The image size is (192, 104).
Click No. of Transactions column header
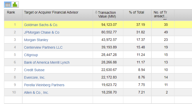[160, 14]
